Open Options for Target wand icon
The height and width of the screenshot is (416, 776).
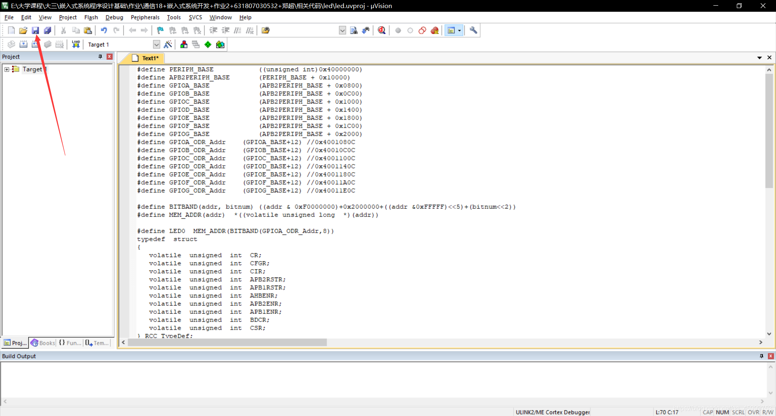coord(168,44)
